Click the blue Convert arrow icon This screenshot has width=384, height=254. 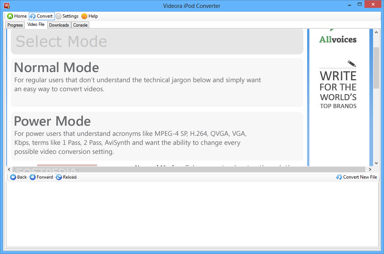click(x=33, y=16)
